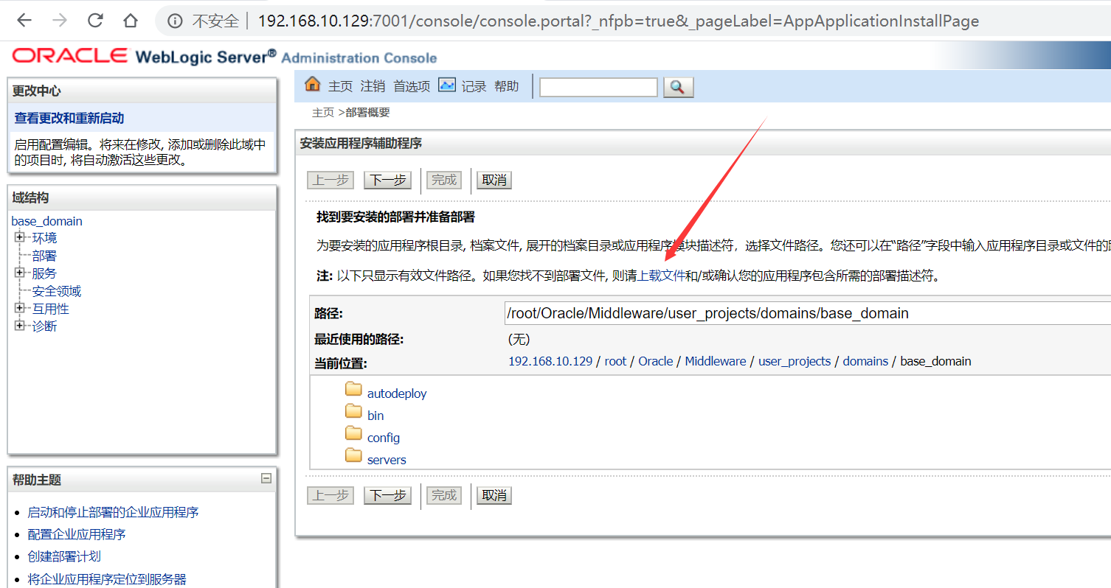Click base_domain text in current location
This screenshot has width=1111, height=588.
pyautogui.click(x=935, y=361)
